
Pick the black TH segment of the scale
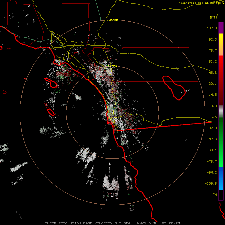[221, 195]
